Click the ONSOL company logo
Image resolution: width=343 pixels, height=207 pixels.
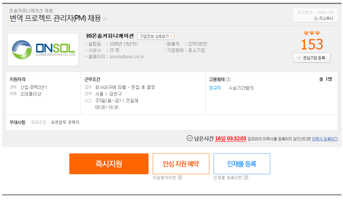tap(43, 50)
